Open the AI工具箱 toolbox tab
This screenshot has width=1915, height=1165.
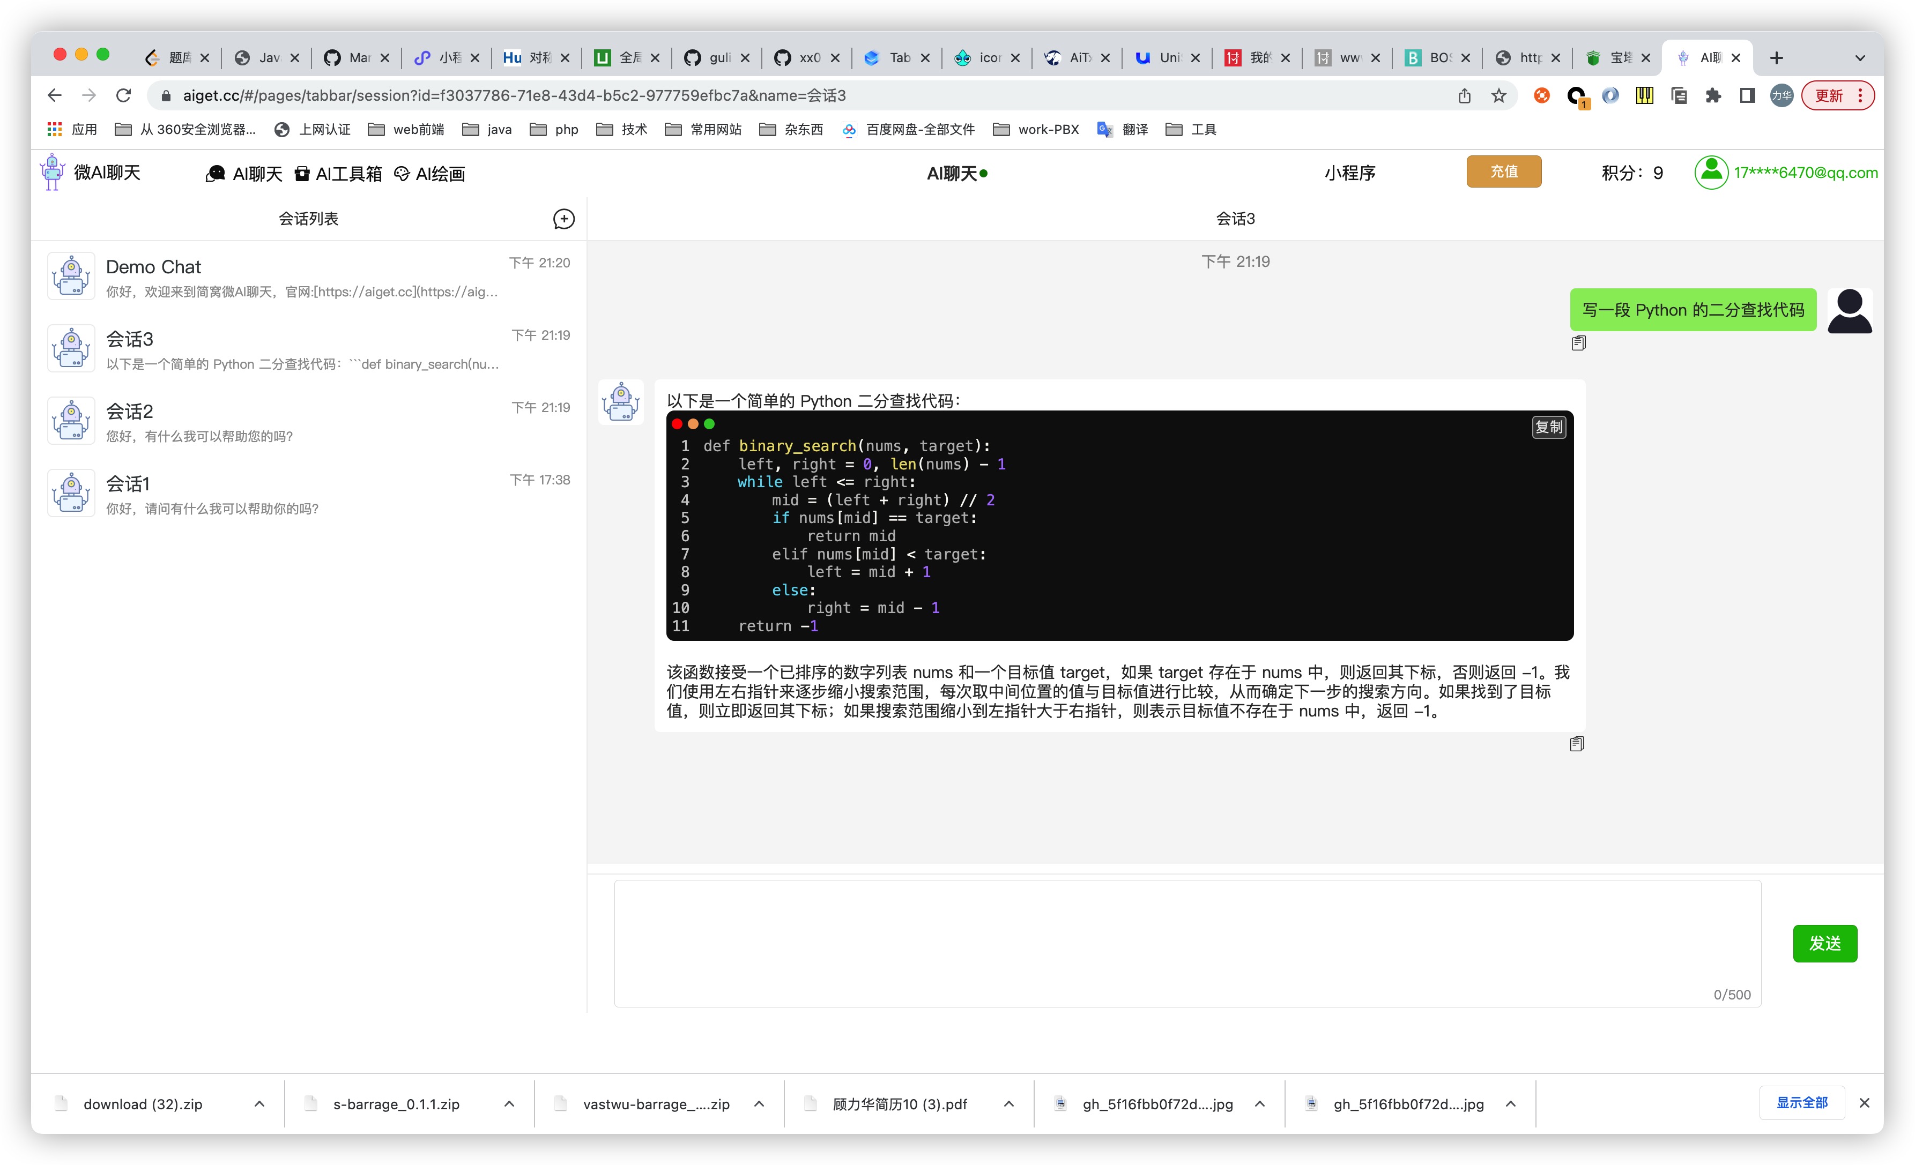pyautogui.click(x=339, y=174)
